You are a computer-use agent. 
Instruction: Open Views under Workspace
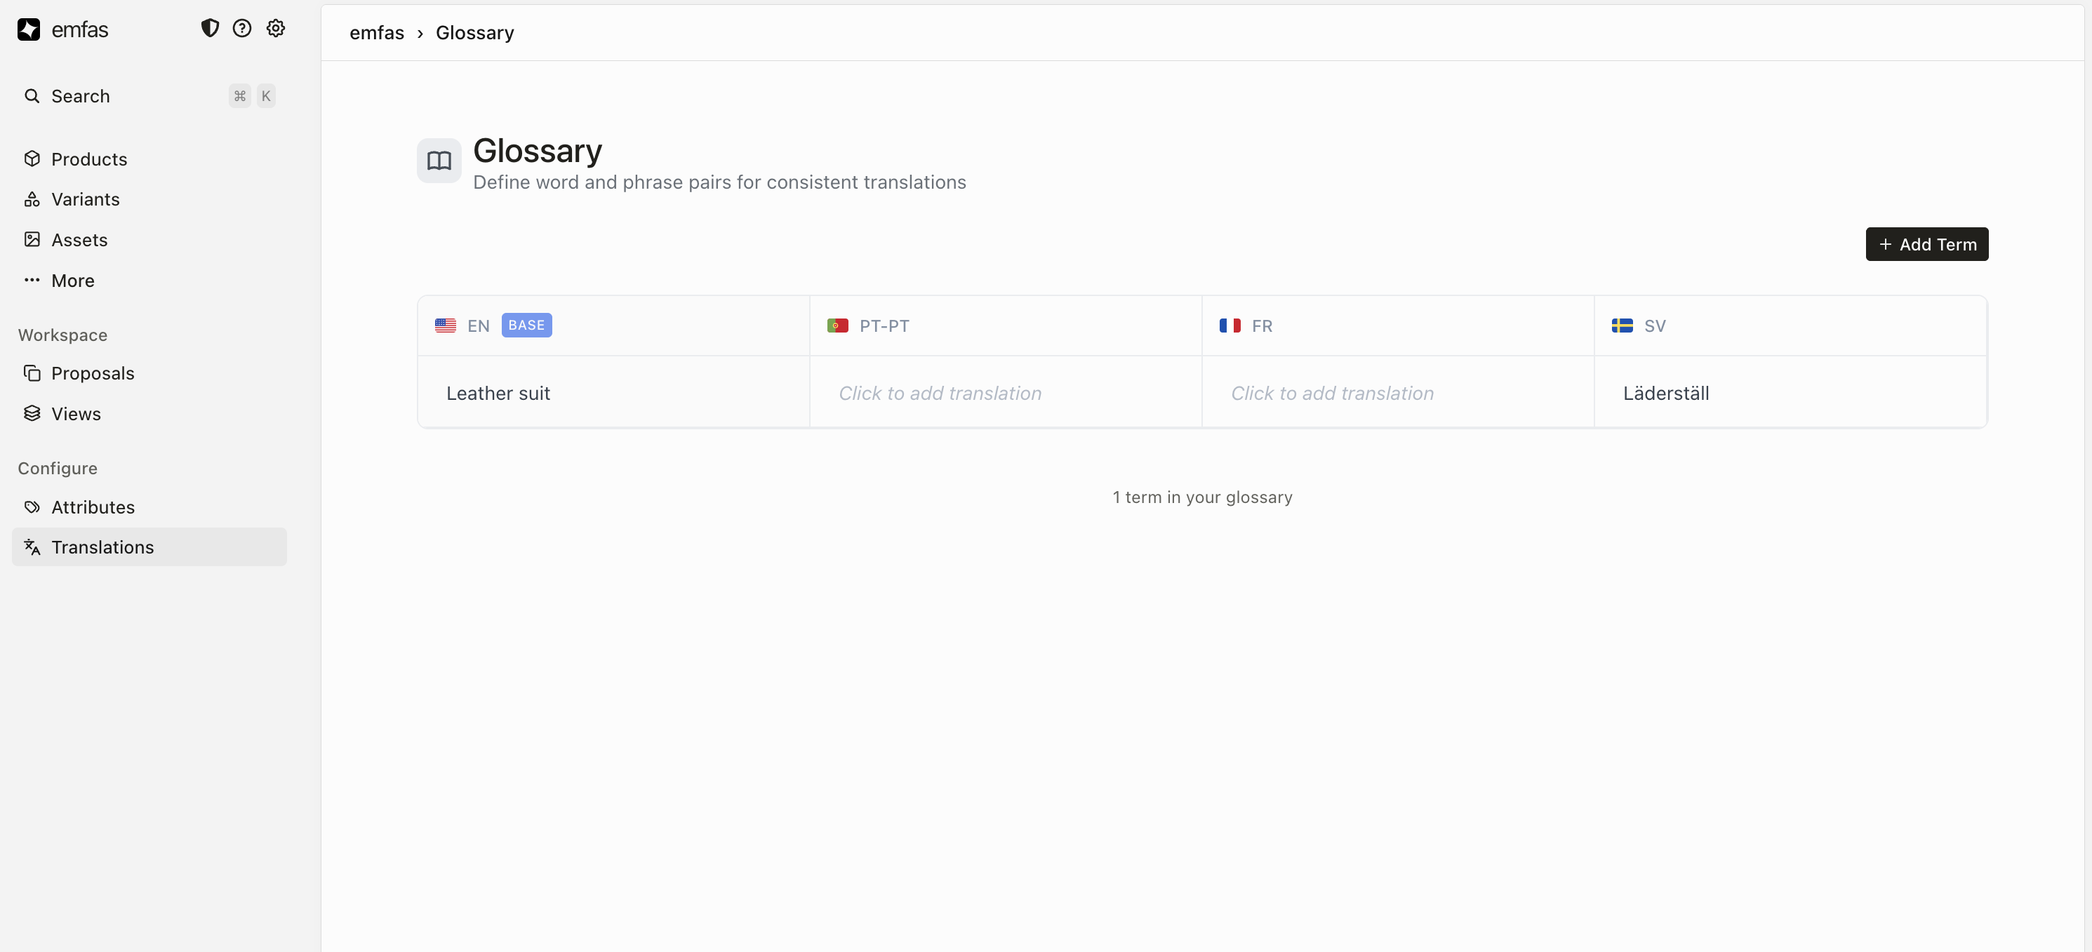[76, 414]
